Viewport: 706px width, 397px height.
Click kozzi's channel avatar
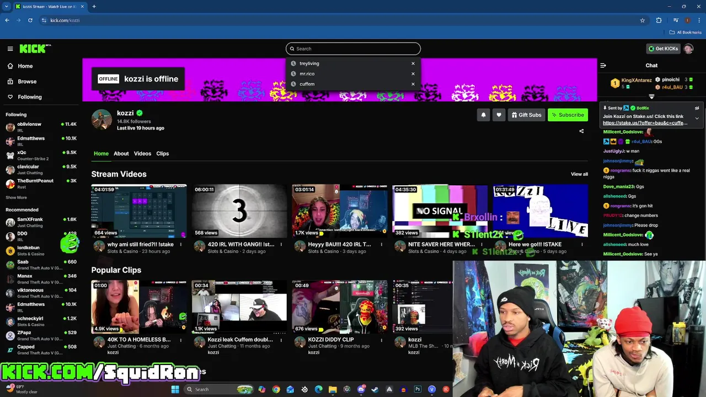click(x=101, y=120)
